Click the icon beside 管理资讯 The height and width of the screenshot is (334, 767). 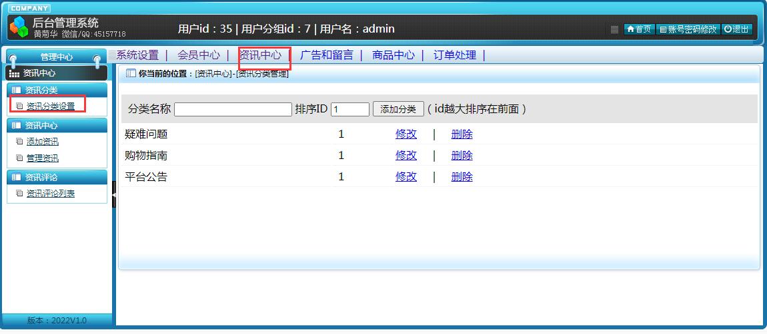(x=19, y=158)
